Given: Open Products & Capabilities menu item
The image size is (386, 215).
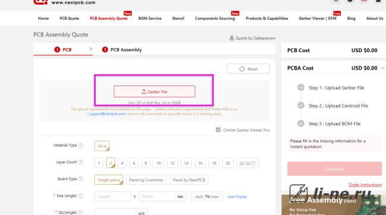Looking at the screenshot, I should [x=267, y=18].
